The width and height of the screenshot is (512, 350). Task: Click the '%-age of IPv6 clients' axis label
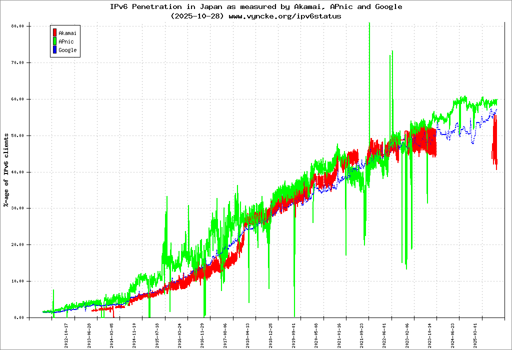(6, 170)
